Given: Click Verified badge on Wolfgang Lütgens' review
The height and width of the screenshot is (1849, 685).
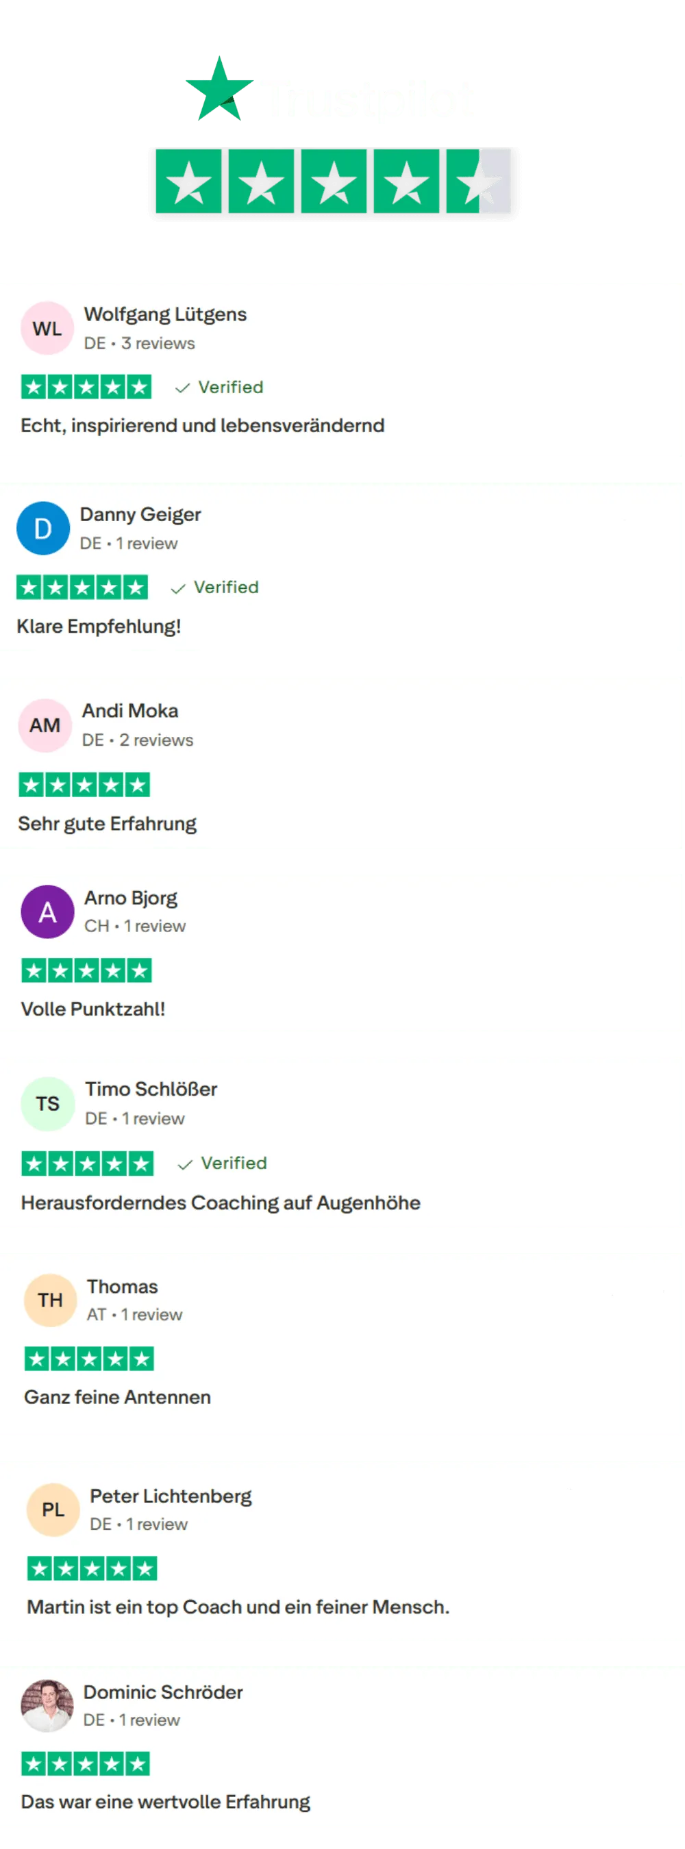Looking at the screenshot, I should click(x=220, y=388).
